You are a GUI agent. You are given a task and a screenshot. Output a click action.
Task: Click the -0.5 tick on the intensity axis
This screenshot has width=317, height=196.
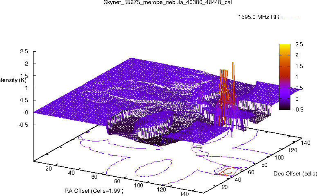[23, 125]
